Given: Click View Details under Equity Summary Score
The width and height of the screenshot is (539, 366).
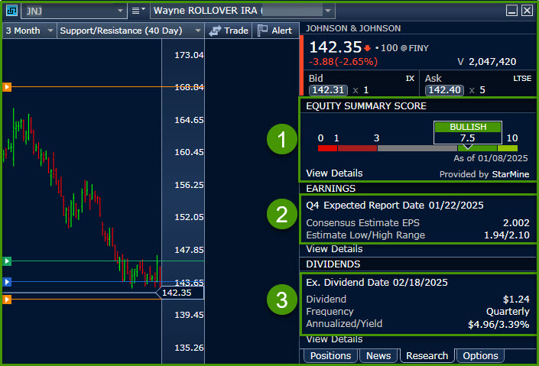Looking at the screenshot, I should click(334, 173).
